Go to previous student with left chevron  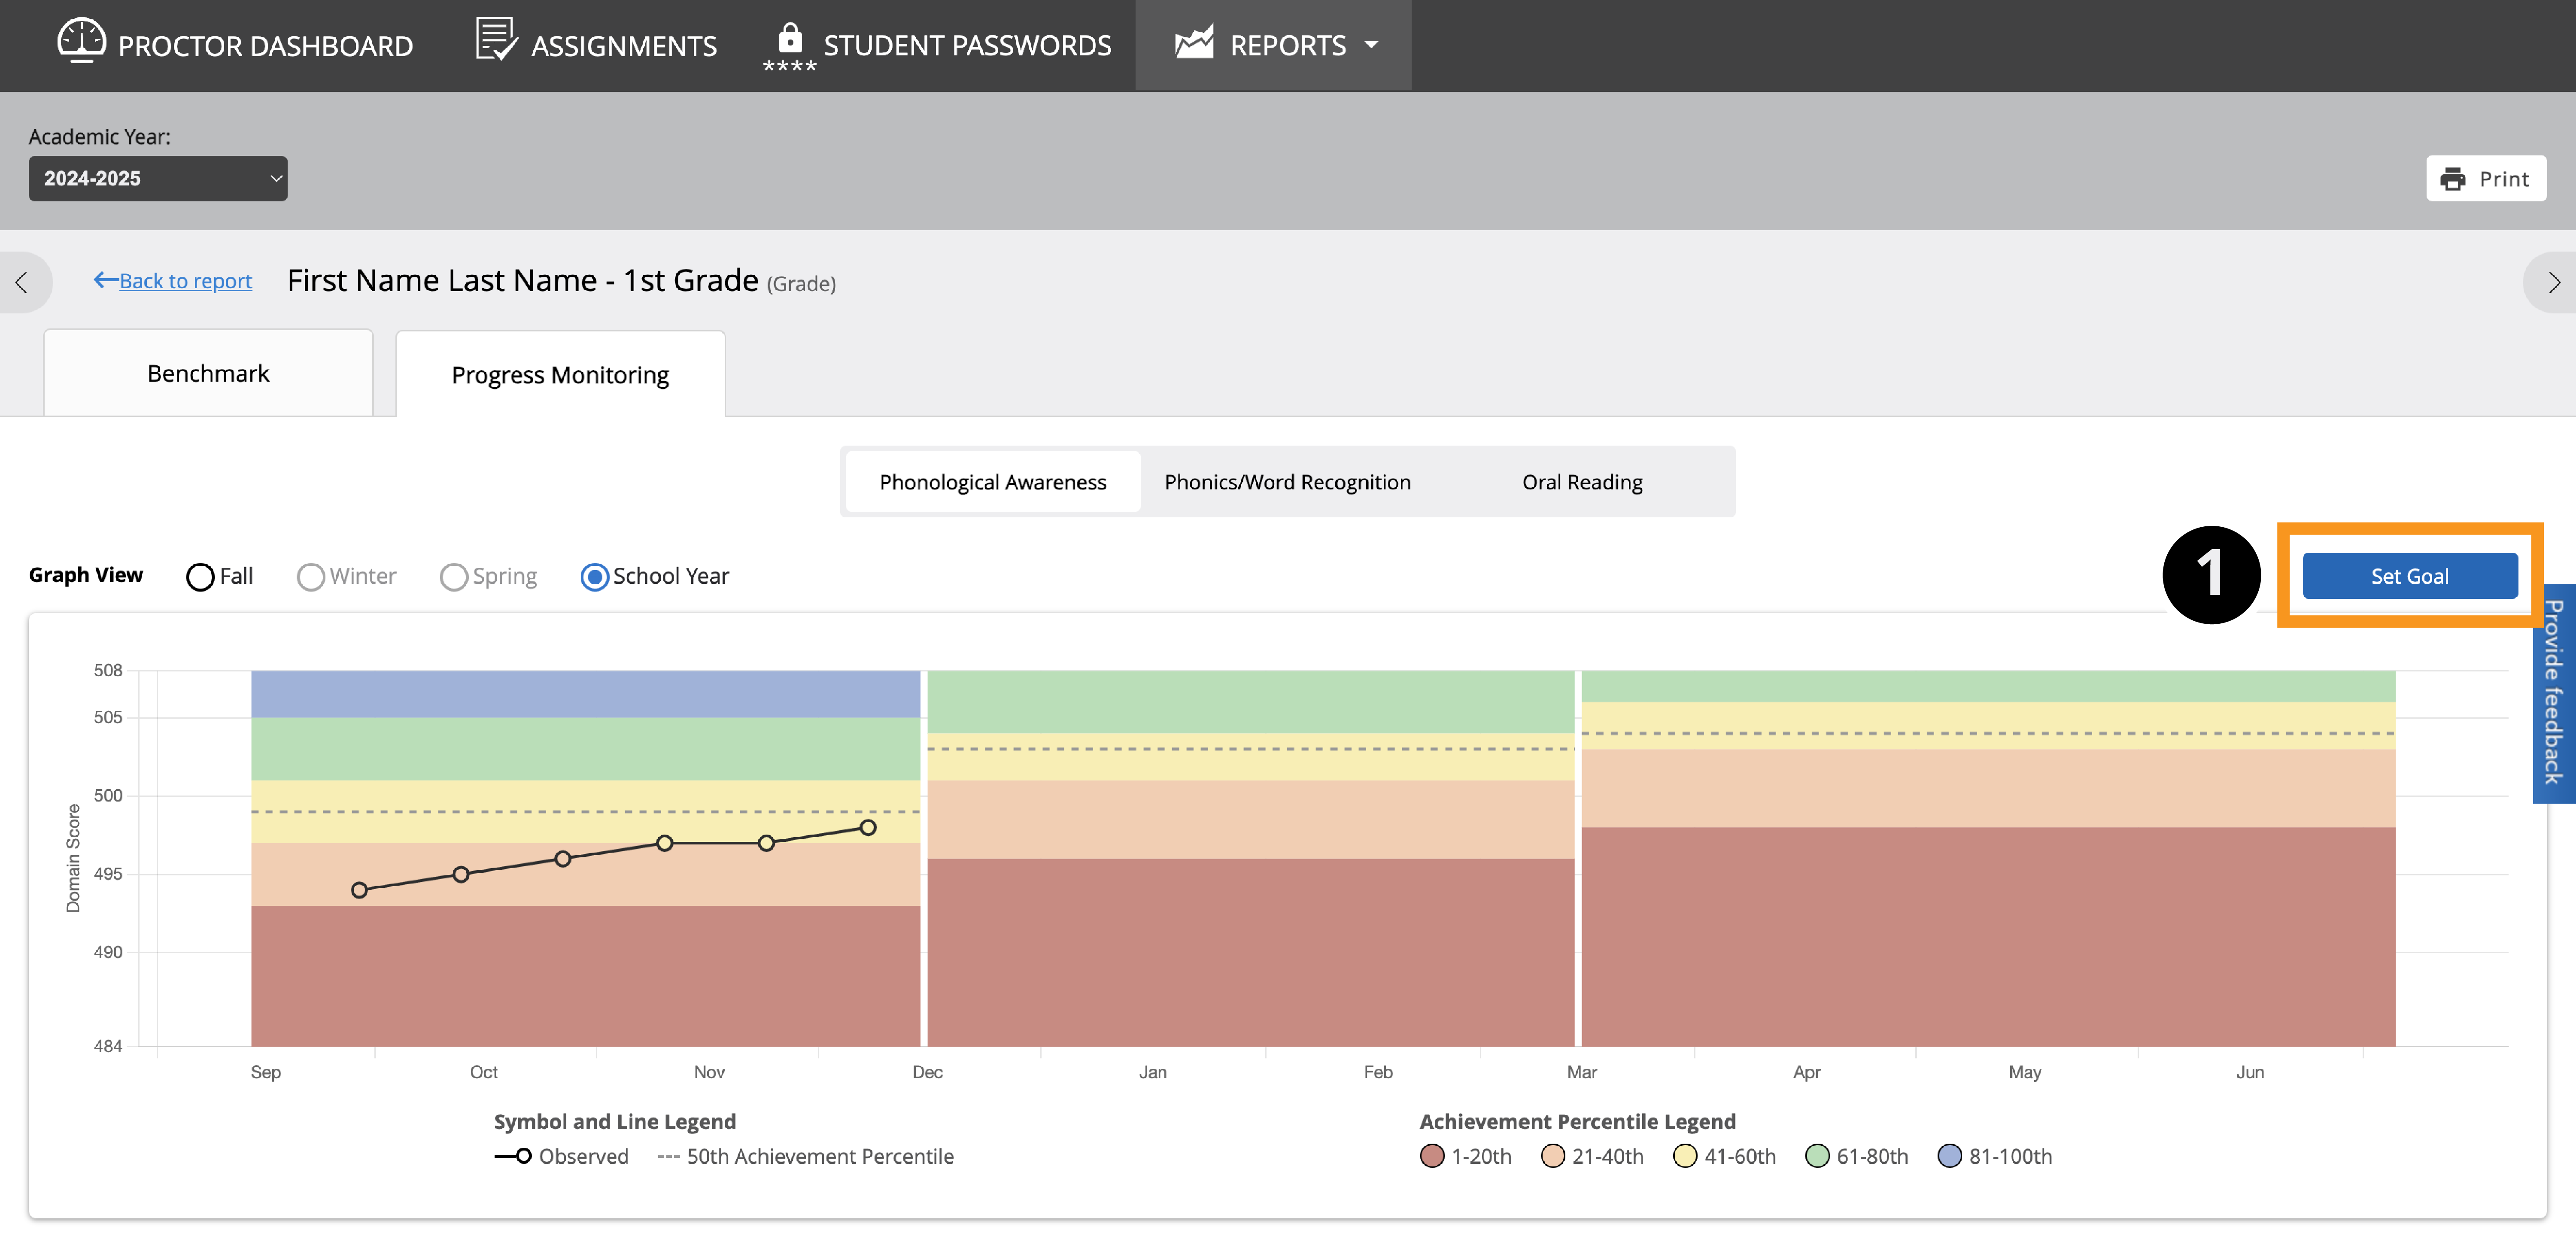tap(22, 283)
